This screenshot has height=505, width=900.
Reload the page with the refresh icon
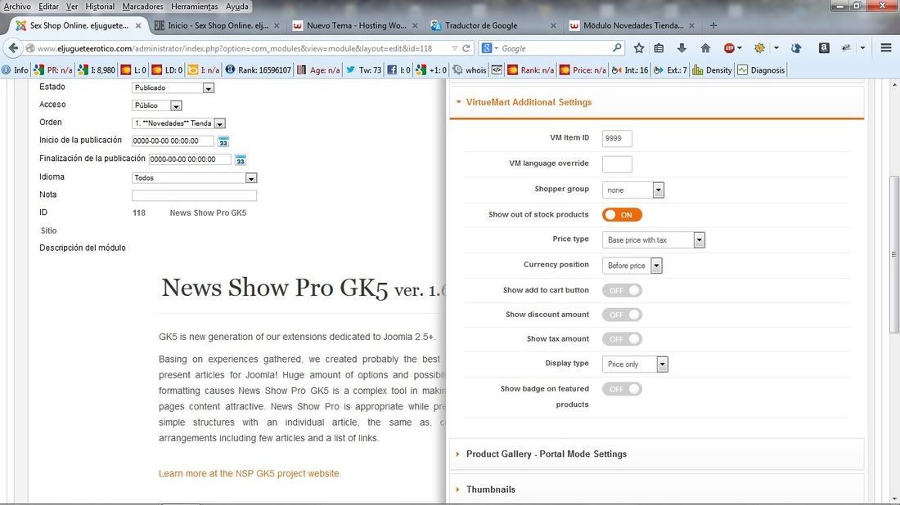coord(466,48)
